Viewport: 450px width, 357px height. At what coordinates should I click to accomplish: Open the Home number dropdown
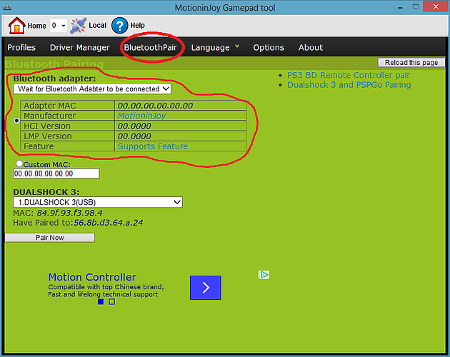(x=58, y=26)
